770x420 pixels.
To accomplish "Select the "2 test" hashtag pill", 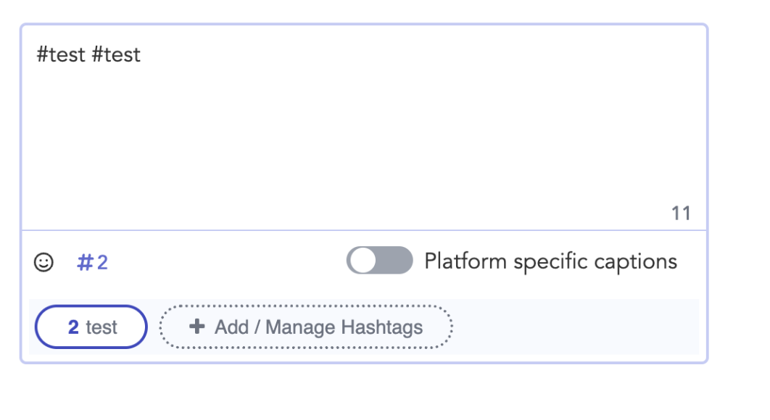I will tap(91, 327).
